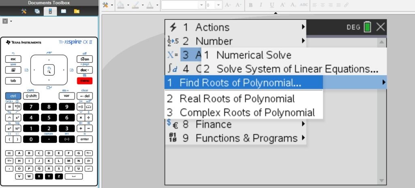Open the Utilities book tab icon

tap(64, 11)
